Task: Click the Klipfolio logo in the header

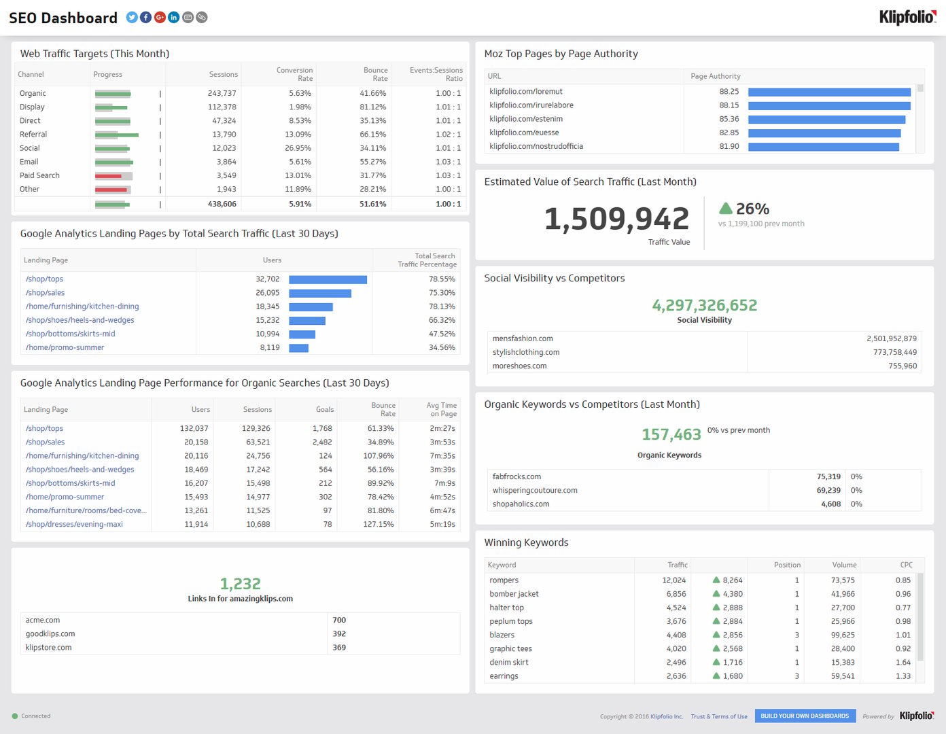Action: coord(907,17)
